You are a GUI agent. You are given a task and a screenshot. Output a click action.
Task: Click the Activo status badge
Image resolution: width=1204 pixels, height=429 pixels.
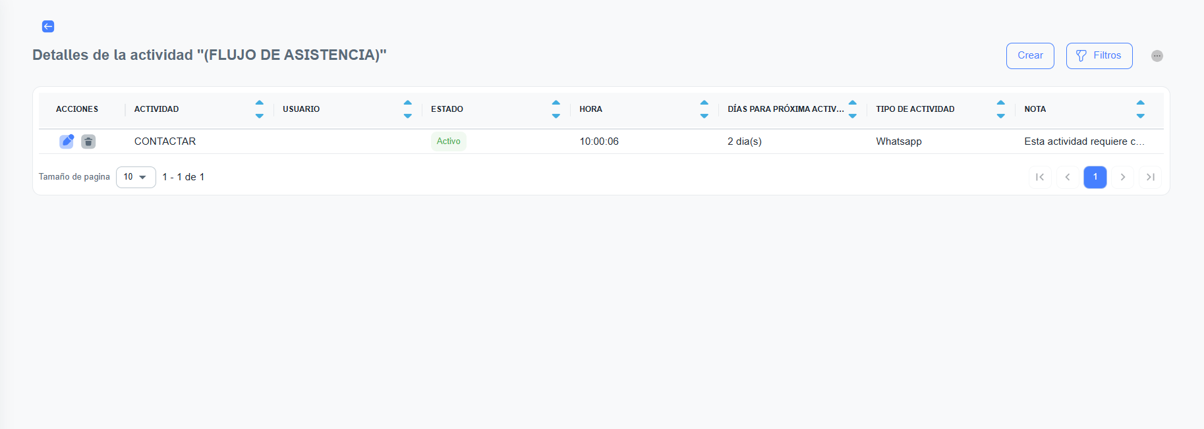(x=448, y=141)
